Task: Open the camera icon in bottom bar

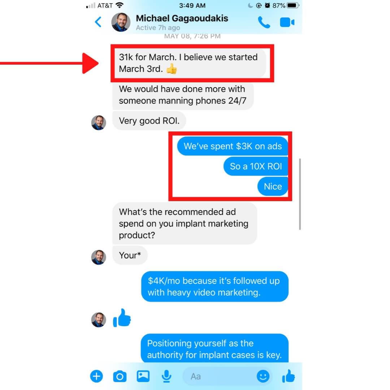Action: pyautogui.click(x=120, y=376)
